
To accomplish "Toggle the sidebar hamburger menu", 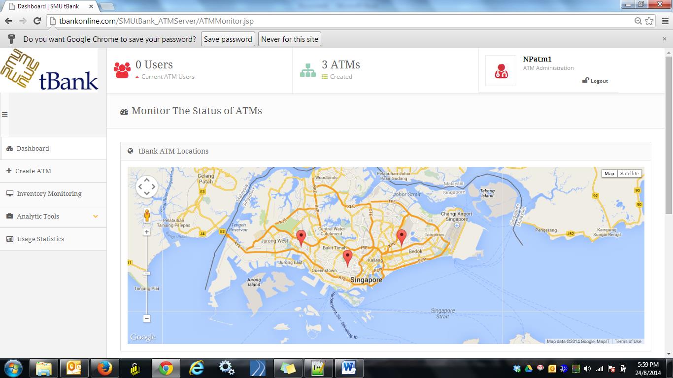I will click(x=5, y=114).
